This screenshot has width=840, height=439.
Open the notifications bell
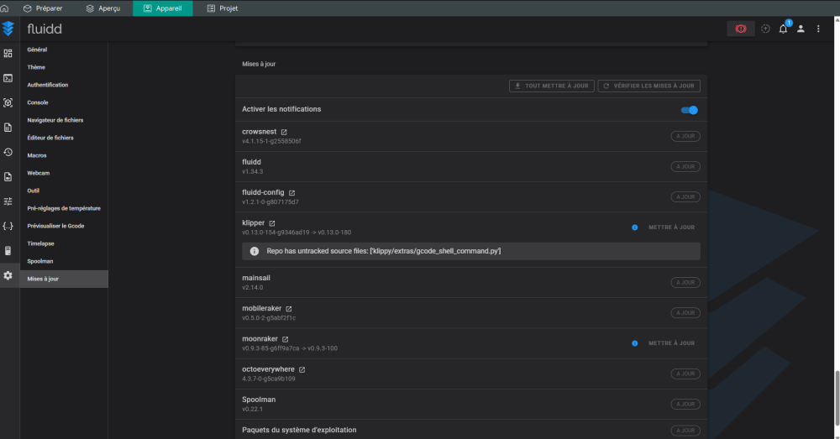[x=783, y=29]
